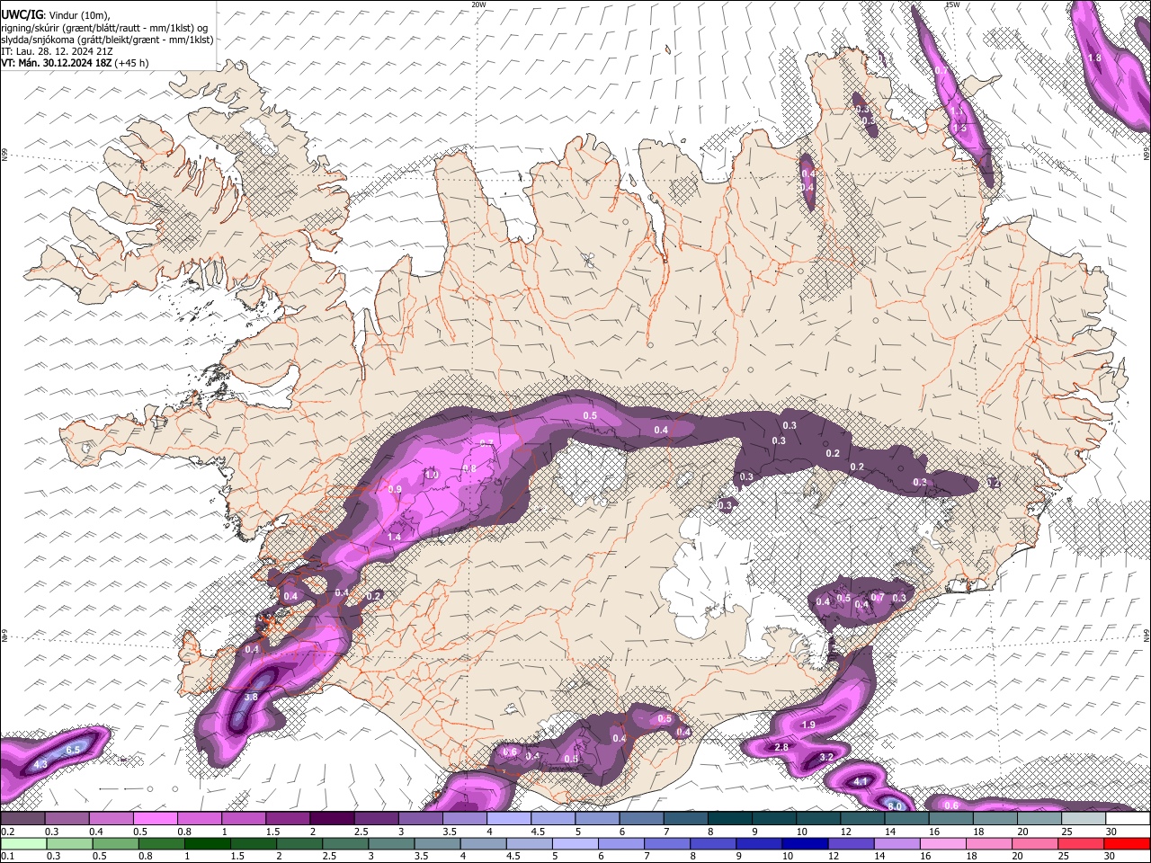Select the 1.5 mm snow legend swatch

click(x=288, y=818)
